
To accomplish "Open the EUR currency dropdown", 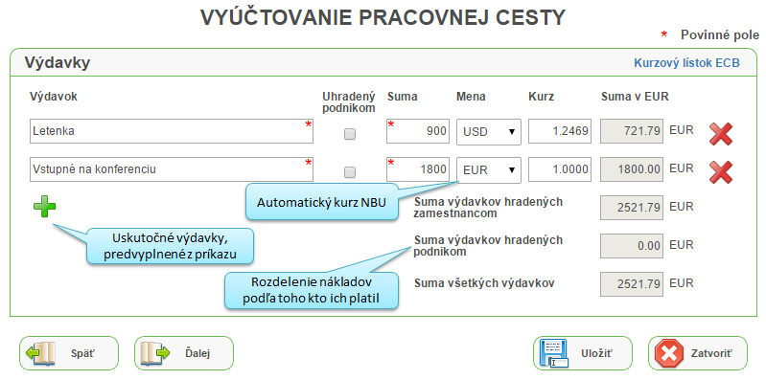I will tap(489, 169).
